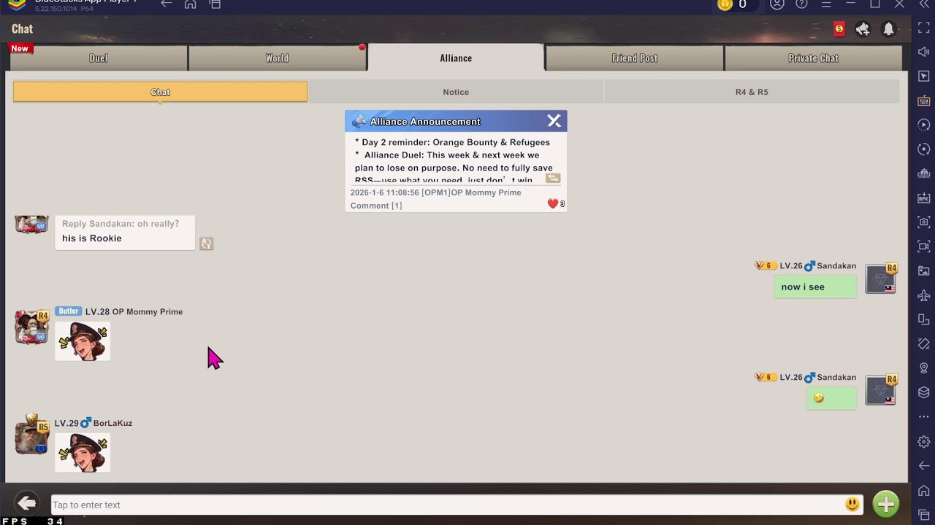Open the emoji picker in chat input

[x=852, y=504]
